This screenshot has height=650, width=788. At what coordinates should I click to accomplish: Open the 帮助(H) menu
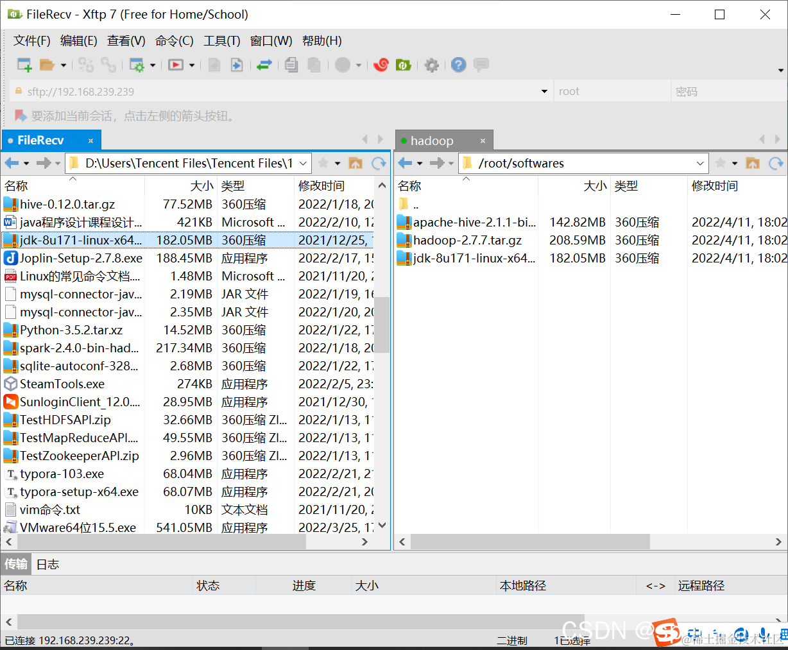(322, 40)
